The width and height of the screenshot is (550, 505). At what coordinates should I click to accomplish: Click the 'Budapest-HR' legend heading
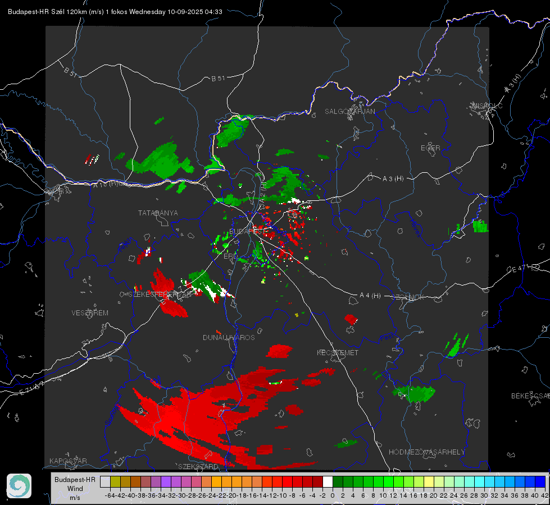[x=75, y=479]
